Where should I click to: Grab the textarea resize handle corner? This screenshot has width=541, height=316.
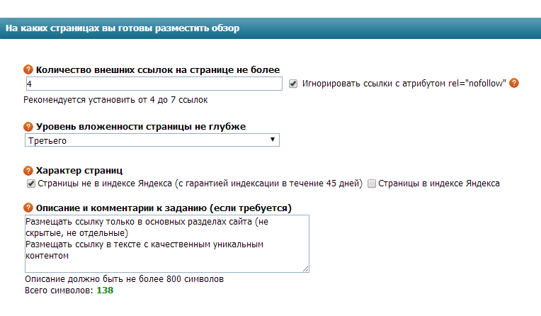[306, 269]
